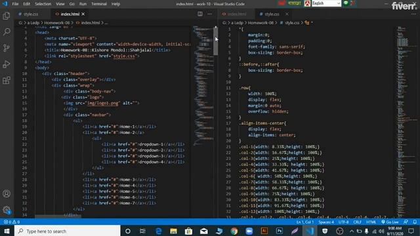Click the '.align-items-center{' selector line
The image size is (420, 236).
point(262,123)
